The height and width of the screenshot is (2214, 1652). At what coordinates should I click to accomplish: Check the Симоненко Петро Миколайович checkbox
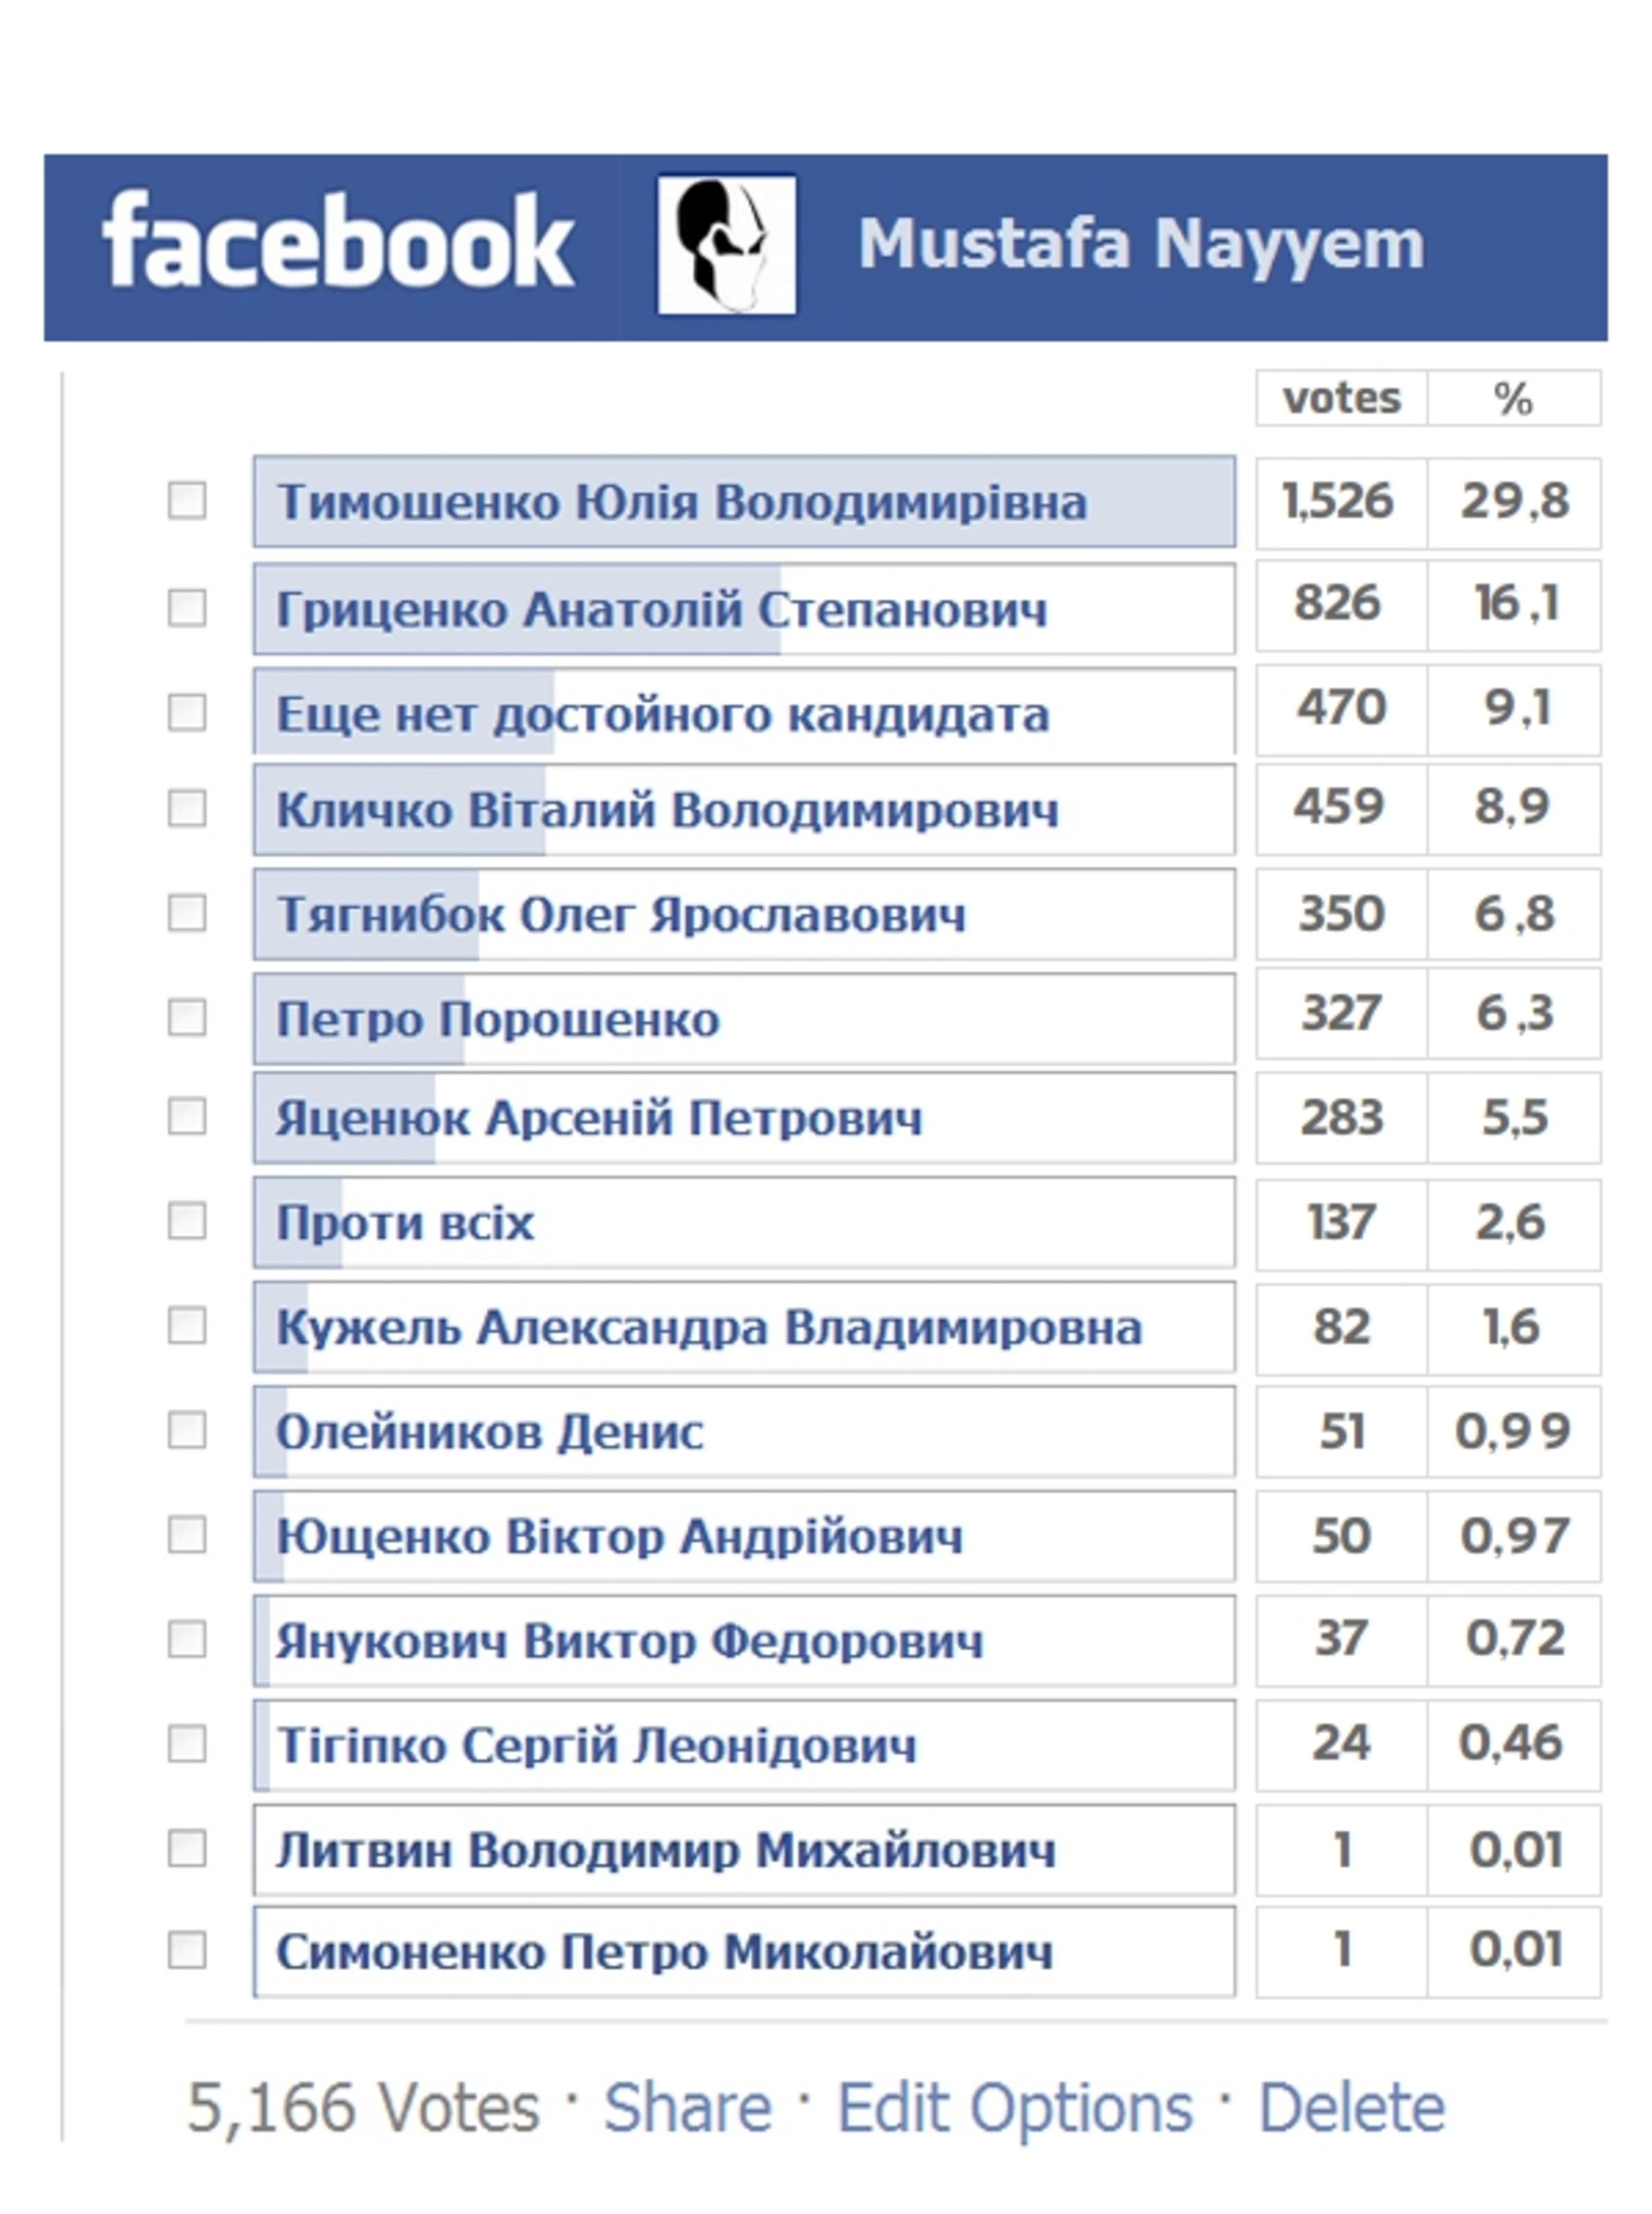pyautogui.click(x=187, y=1950)
